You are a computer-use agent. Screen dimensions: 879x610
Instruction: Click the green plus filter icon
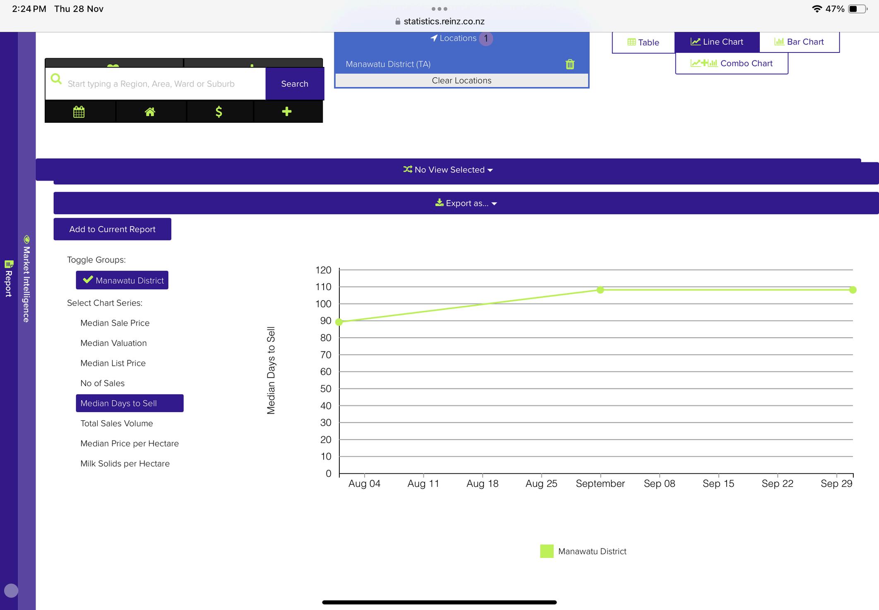(x=287, y=112)
